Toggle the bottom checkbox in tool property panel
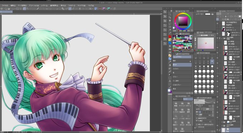Image resolution: width=243 pixels, height=133 pixels. pos(197,124)
